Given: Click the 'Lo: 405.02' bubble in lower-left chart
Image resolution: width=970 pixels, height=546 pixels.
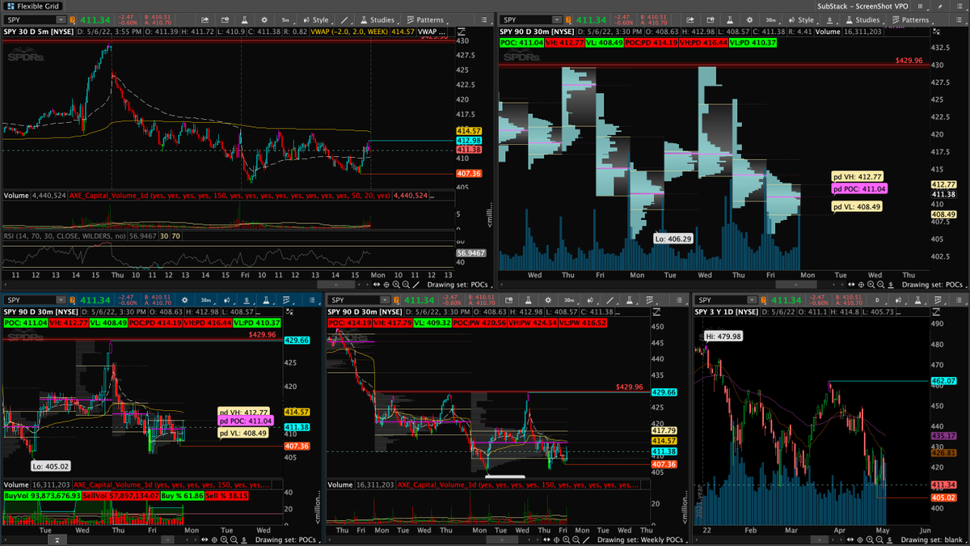Looking at the screenshot, I should pyautogui.click(x=50, y=466).
